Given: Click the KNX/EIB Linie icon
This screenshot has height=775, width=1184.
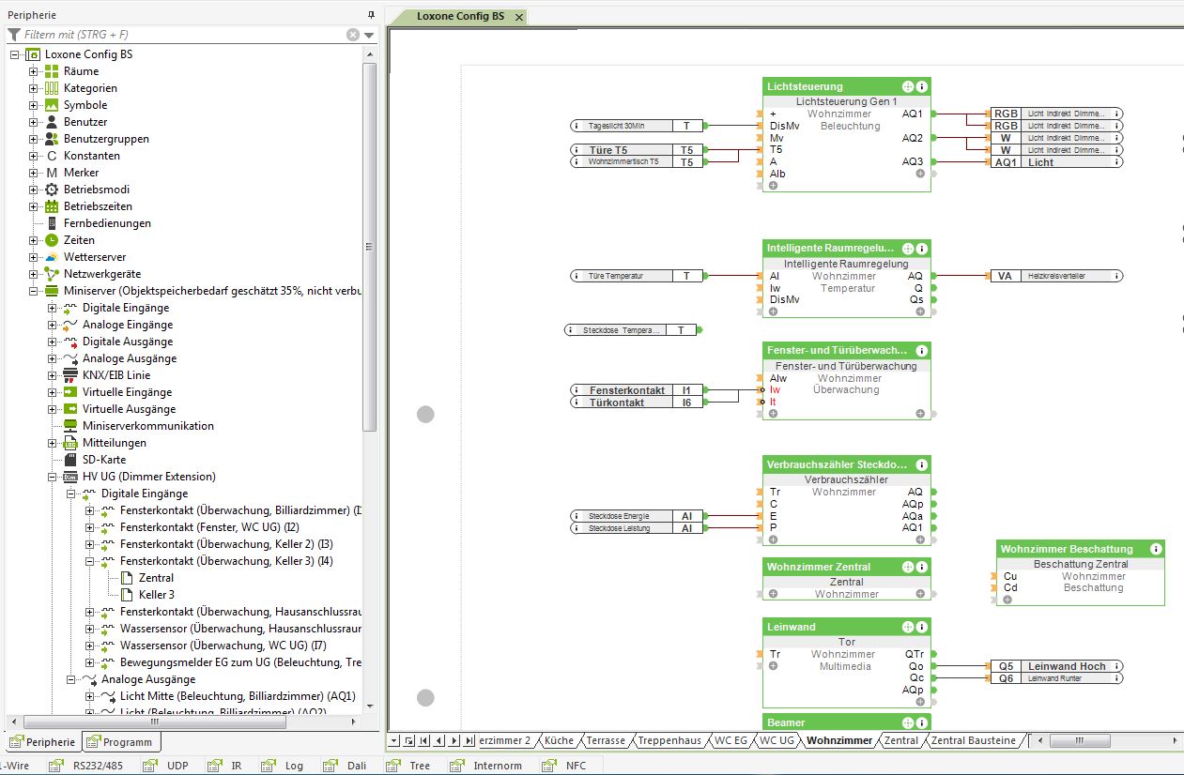Looking at the screenshot, I should (70, 375).
